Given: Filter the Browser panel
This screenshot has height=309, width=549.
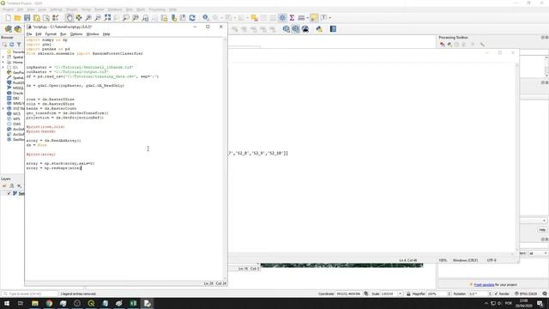Looking at the screenshot, I should click(x=19, y=45).
